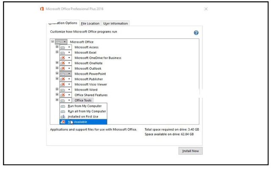The width and height of the screenshot is (271, 169).
Task: Select Microsoft Publisher label
Action: coord(88,79)
